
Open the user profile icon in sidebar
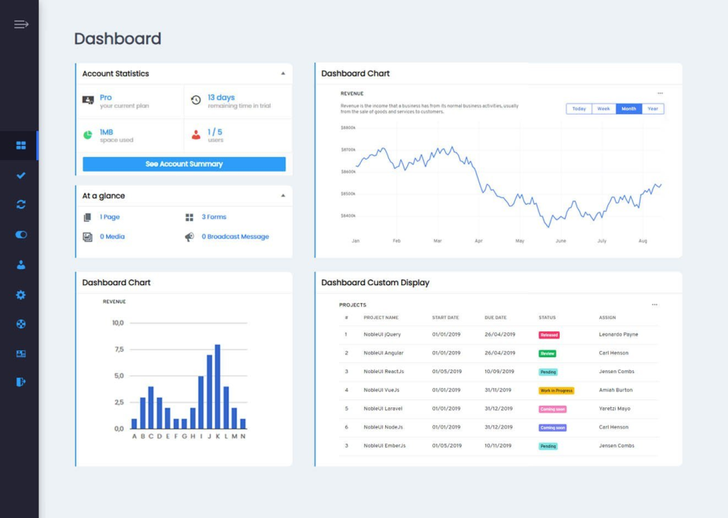pyautogui.click(x=20, y=264)
